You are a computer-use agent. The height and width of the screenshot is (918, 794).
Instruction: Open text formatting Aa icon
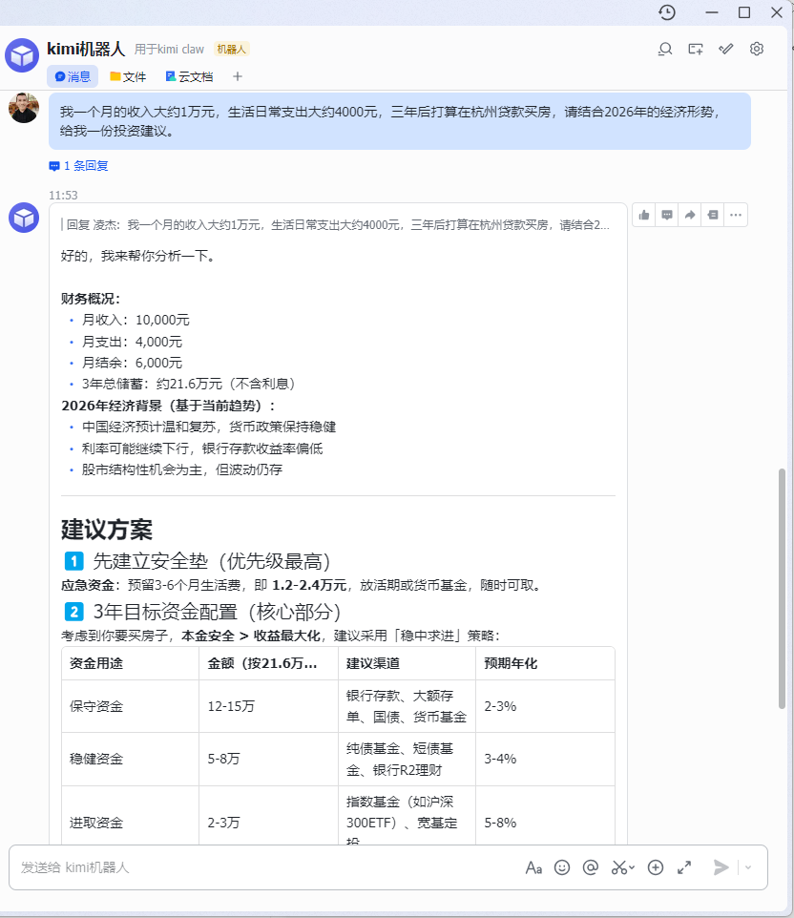[533, 867]
